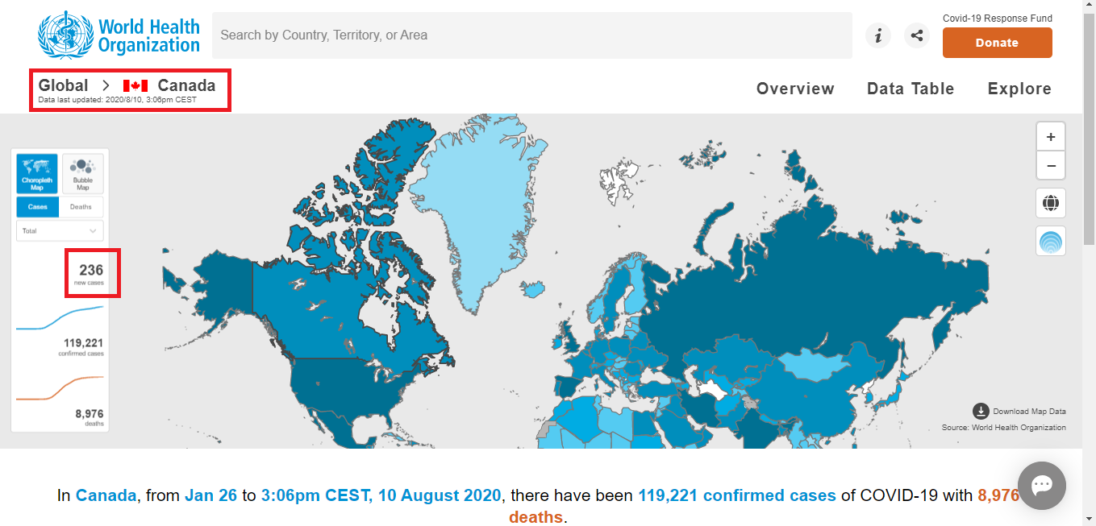Open the information (i) icon

(x=878, y=35)
